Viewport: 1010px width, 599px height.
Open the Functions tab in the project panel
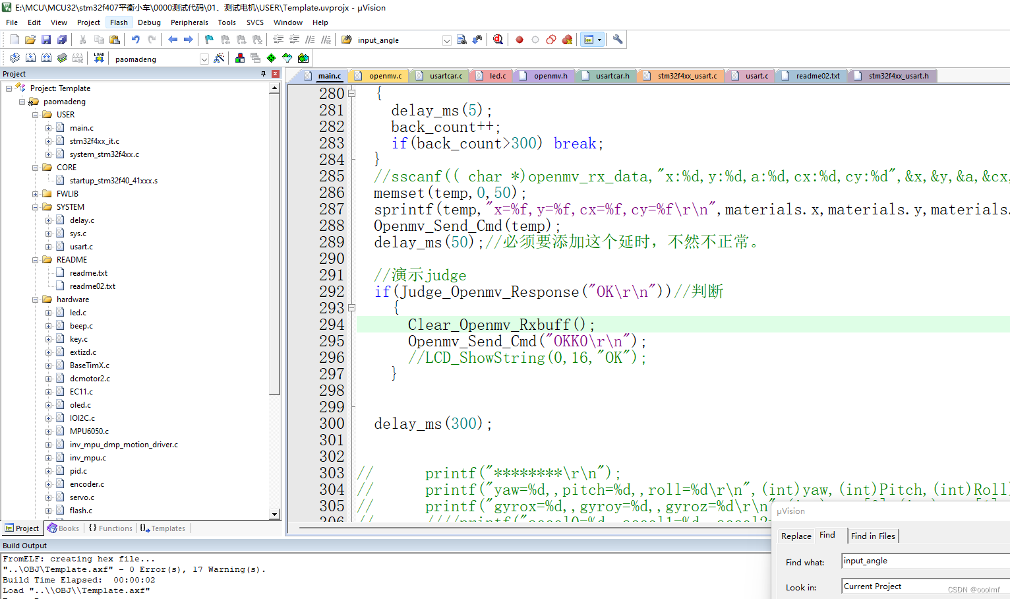tap(111, 528)
